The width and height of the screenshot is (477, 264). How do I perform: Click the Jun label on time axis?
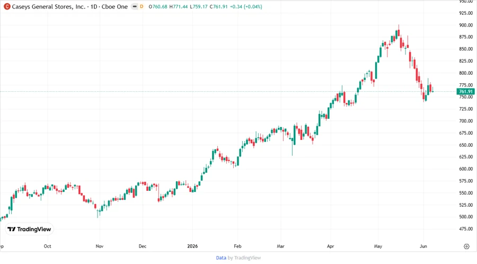tap(423, 247)
